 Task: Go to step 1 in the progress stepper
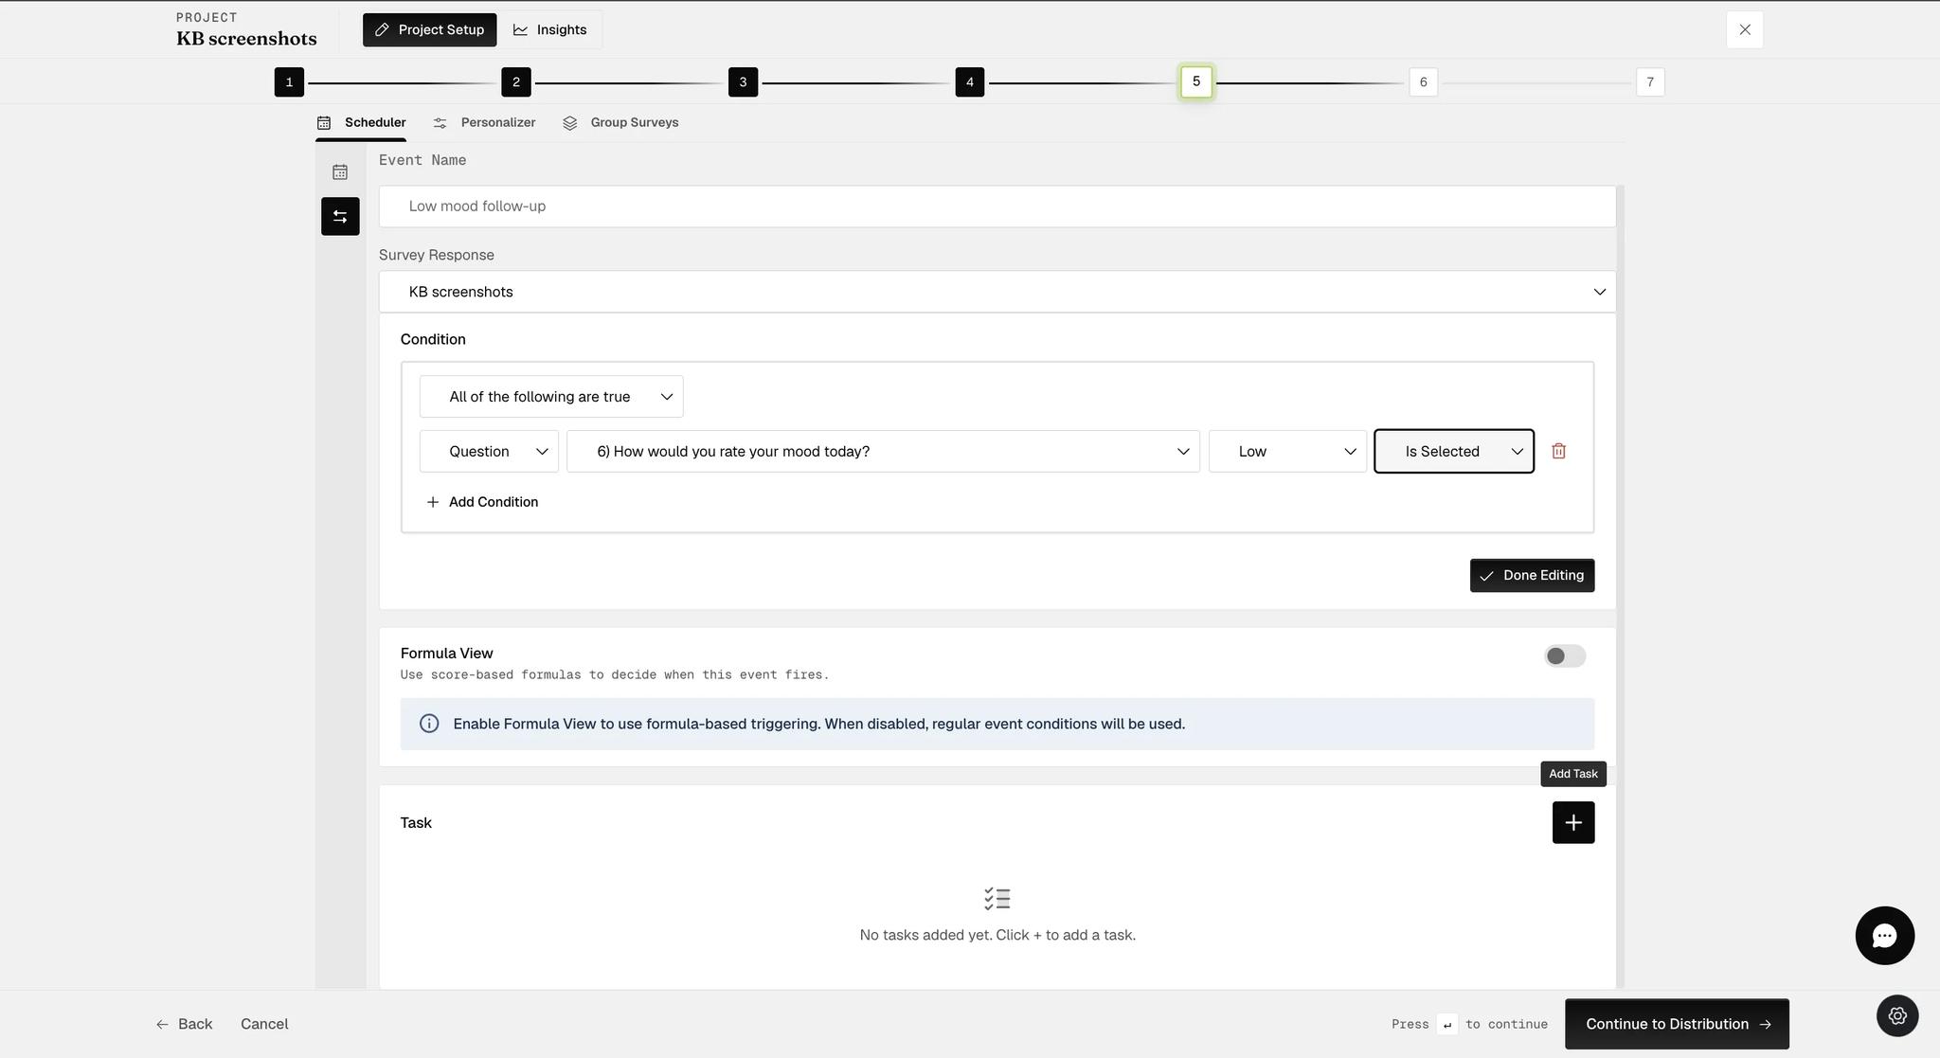click(289, 82)
